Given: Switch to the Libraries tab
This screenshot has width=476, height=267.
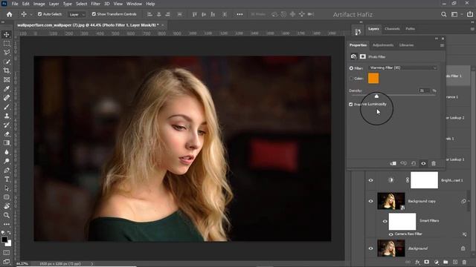Looking at the screenshot, I should coord(407,45).
